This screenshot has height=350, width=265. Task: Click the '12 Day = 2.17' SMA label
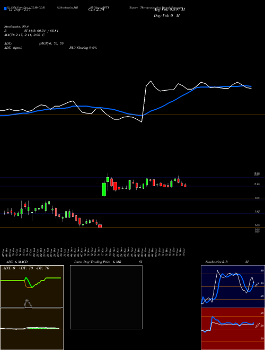[19, 10]
